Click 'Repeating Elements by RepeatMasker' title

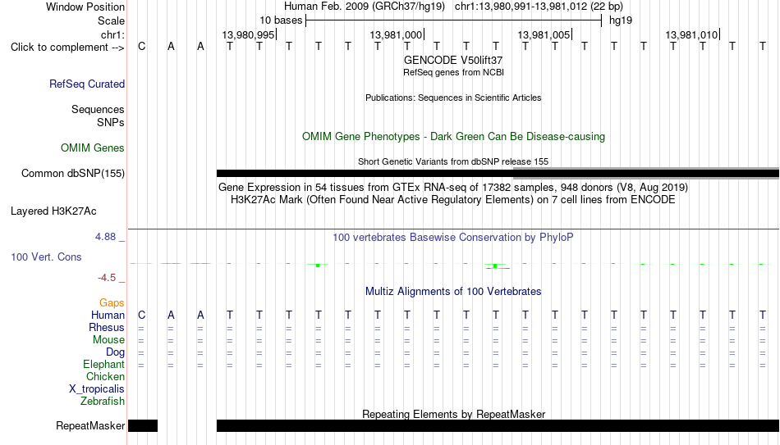pyautogui.click(x=453, y=414)
